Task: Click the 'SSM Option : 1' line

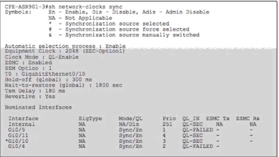Action: pyautogui.click(x=28, y=68)
